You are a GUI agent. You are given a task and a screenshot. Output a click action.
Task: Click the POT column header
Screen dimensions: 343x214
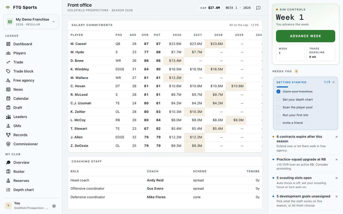coord(157,35)
